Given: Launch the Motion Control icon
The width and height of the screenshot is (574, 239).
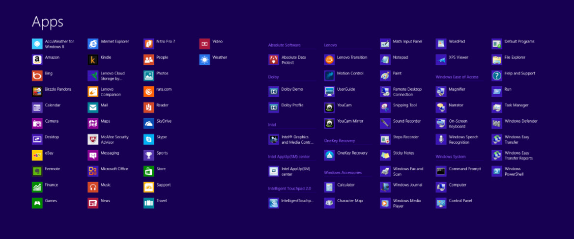Looking at the screenshot, I should tap(329, 76).
